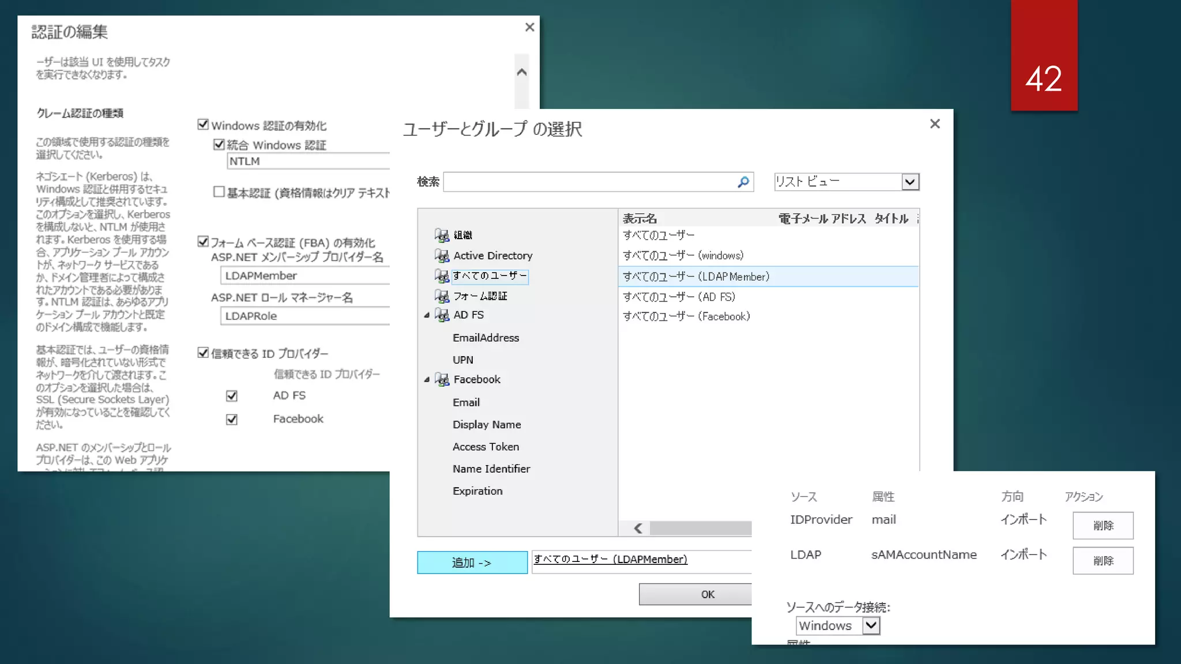Enable 基本認証 checkbox

(219, 191)
